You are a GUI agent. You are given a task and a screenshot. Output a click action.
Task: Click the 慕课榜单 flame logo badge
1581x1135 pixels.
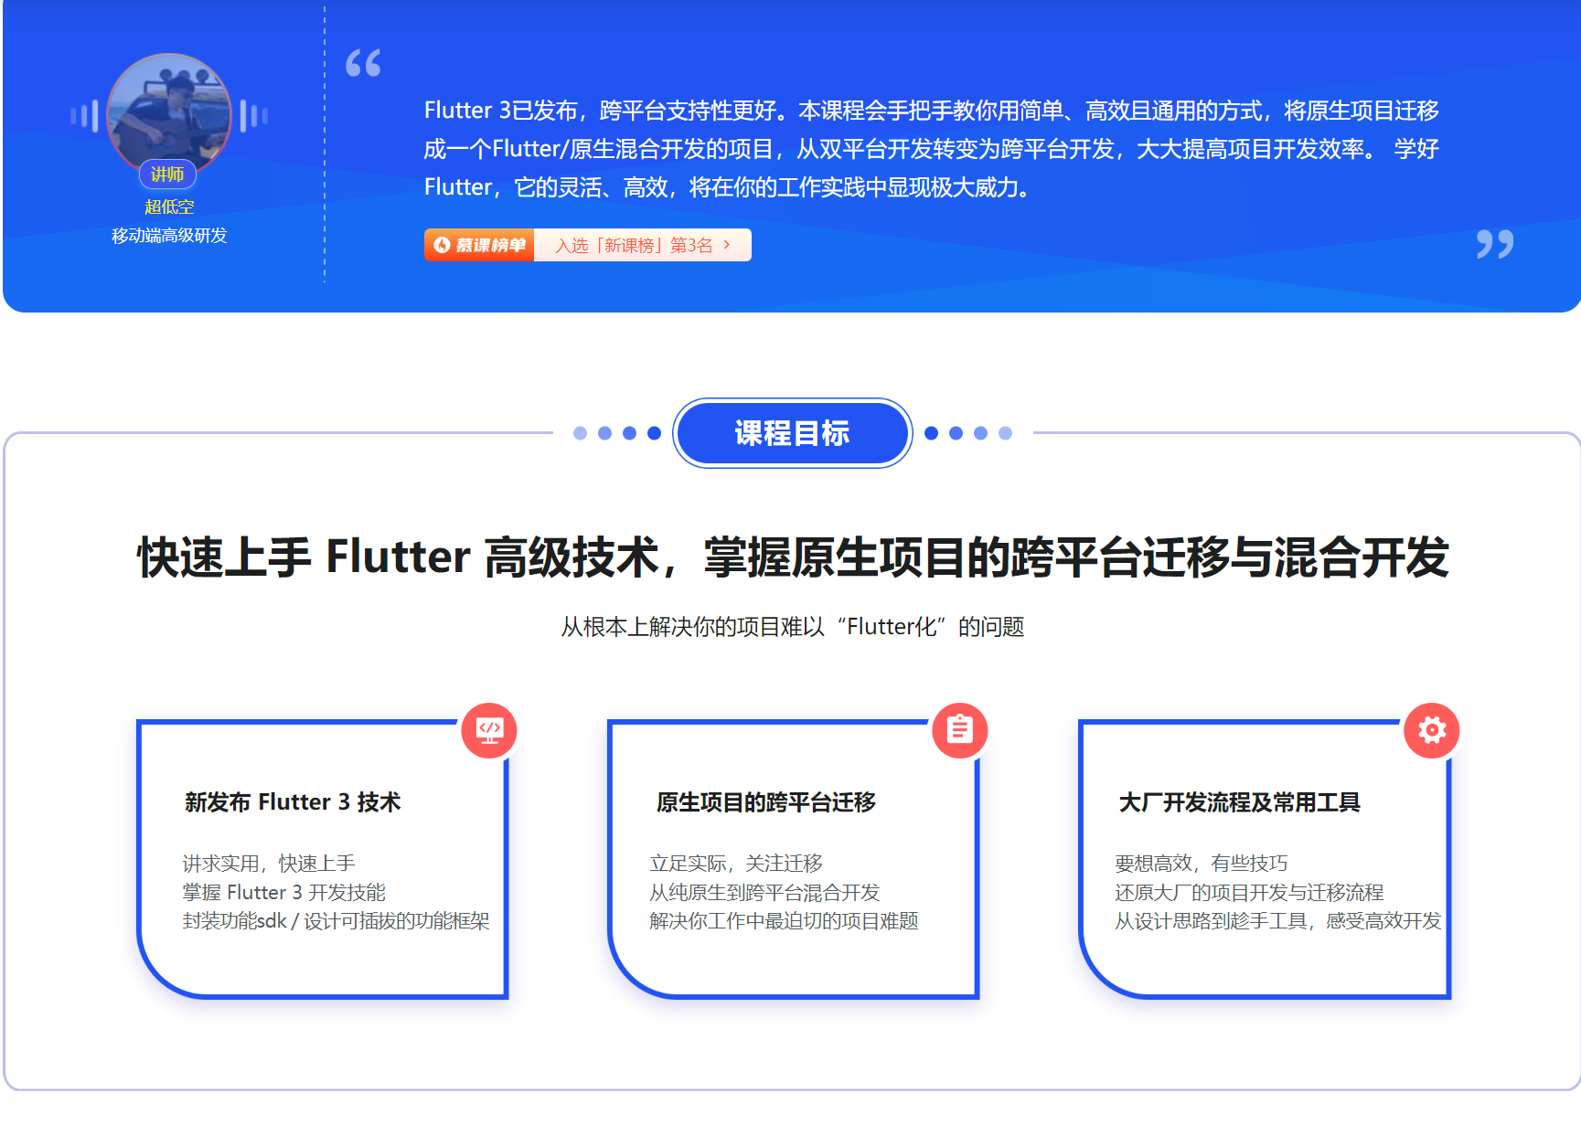click(479, 245)
